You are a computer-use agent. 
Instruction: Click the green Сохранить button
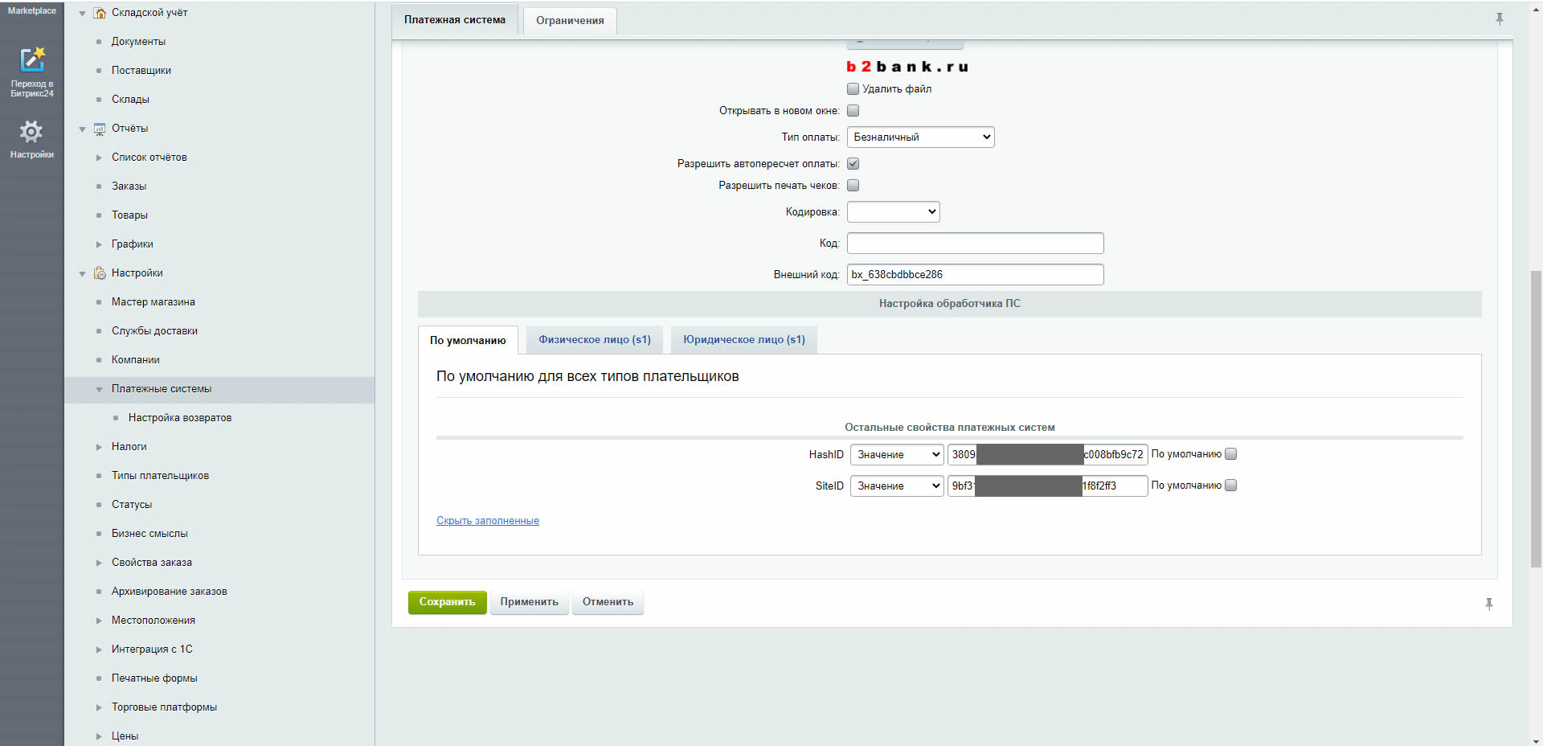[447, 602]
